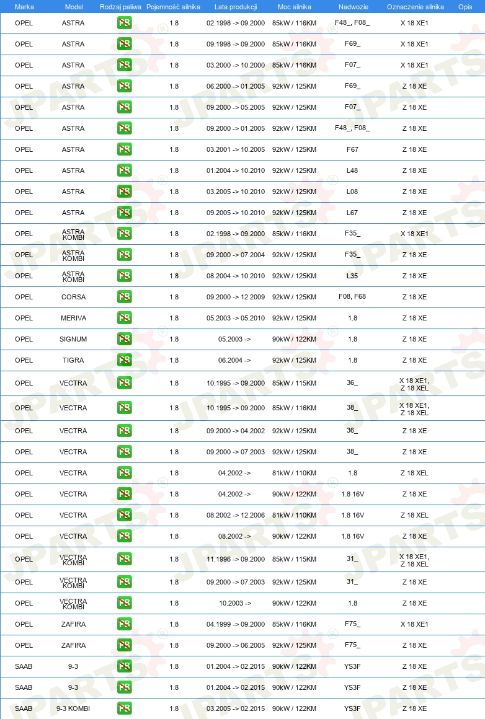Click production date 06.2004 ->
Screen dimensions: 485x719
click(x=234, y=360)
